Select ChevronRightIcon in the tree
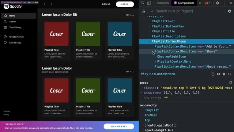 point(171,56)
